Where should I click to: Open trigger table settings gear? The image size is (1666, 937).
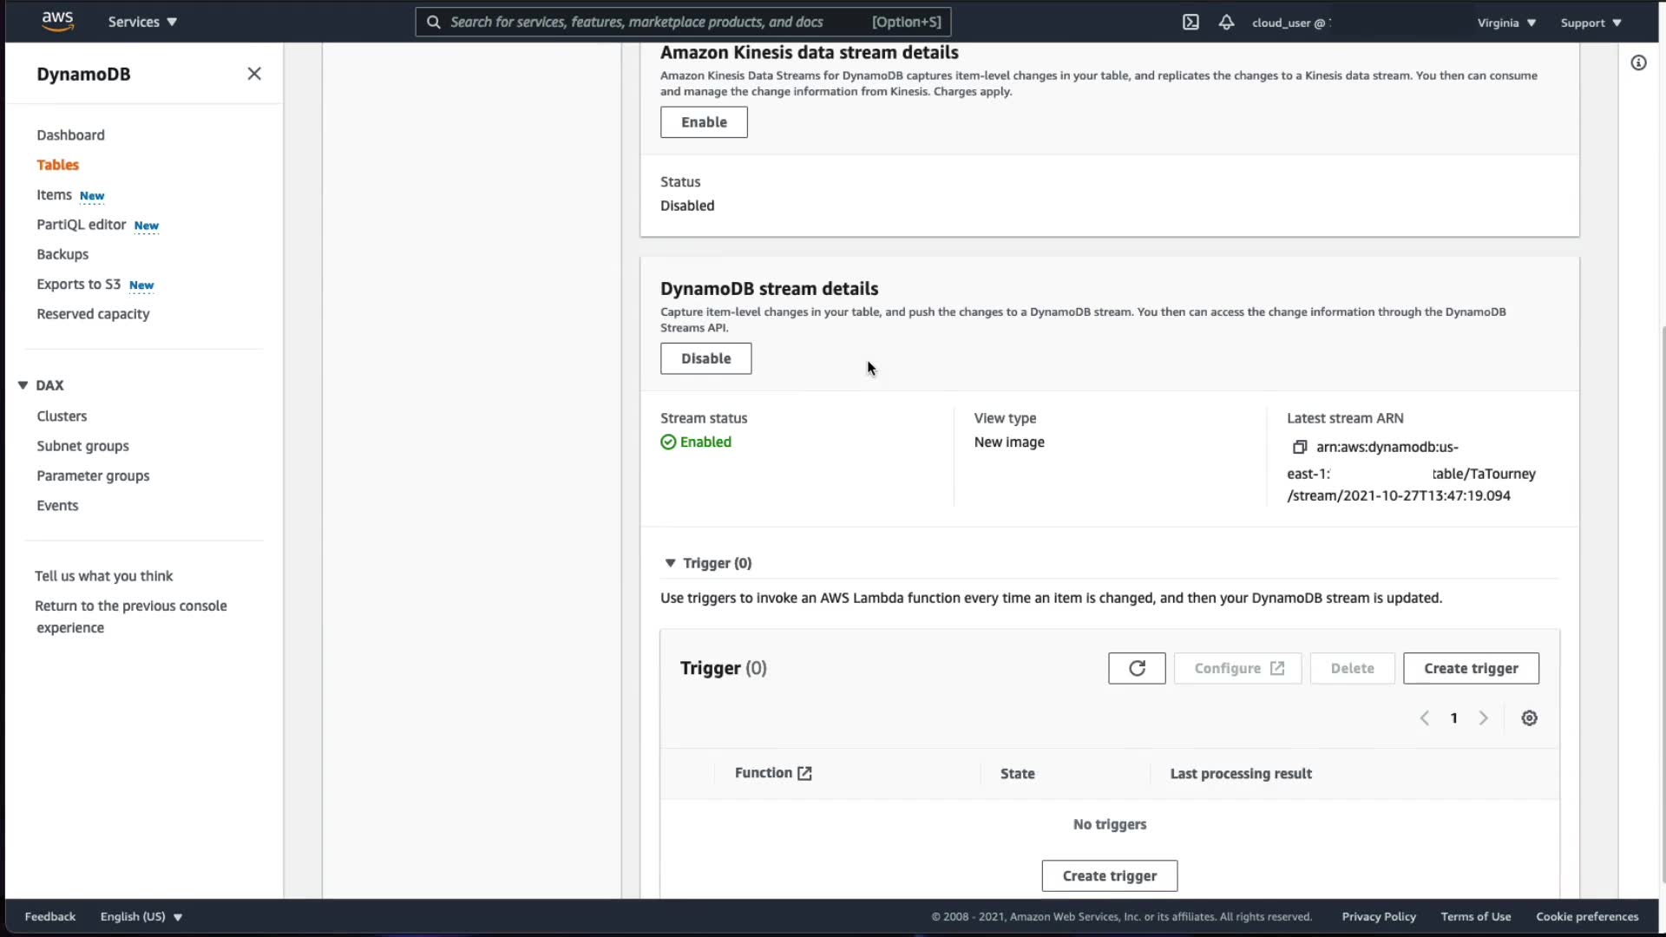pos(1529,718)
